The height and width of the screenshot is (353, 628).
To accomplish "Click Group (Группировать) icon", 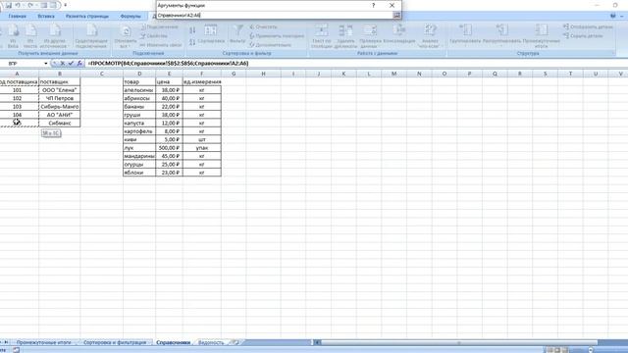I will 465,34.
